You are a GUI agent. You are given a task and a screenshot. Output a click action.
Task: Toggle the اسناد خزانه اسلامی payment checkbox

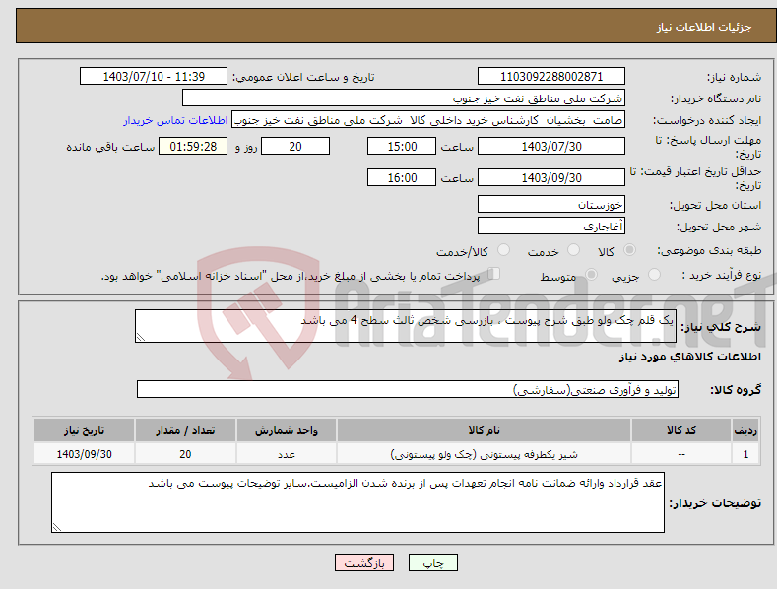pos(493,274)
